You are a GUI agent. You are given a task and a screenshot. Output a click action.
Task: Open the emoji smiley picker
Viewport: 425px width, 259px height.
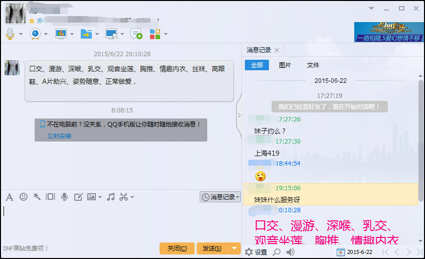(x=24, y=197)
